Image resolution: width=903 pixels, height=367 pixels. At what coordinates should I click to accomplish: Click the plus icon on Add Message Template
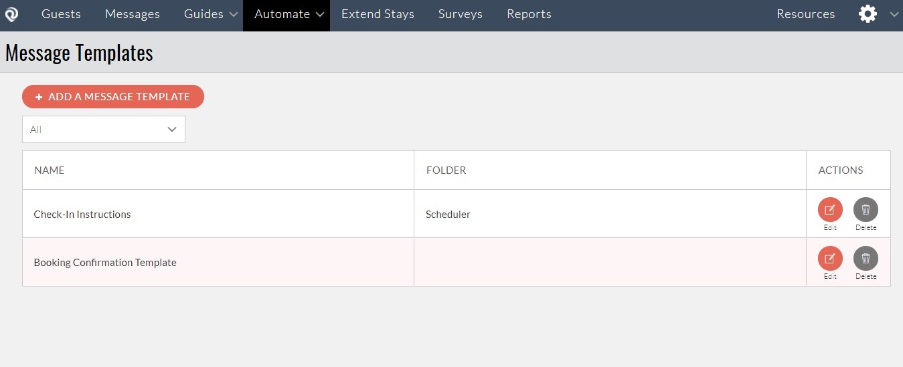point(39,97)
